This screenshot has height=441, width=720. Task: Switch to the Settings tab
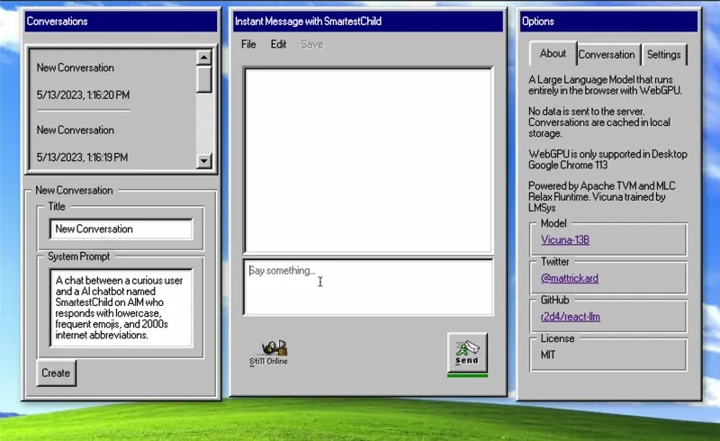664,55
